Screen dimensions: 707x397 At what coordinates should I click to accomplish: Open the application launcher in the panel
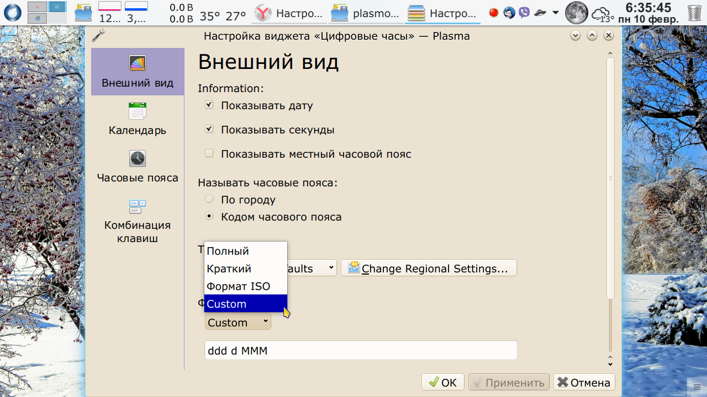pyautogui.click(x=12, y=12)
